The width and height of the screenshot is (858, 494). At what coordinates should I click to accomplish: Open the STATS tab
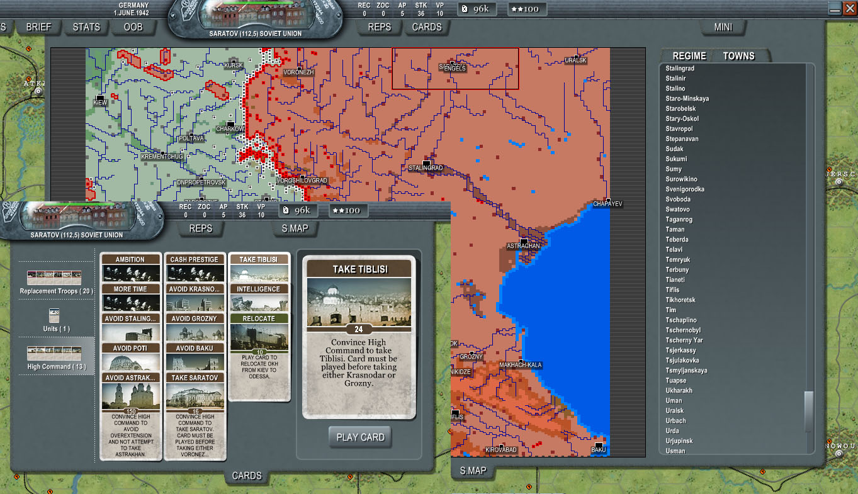point(86,27)
